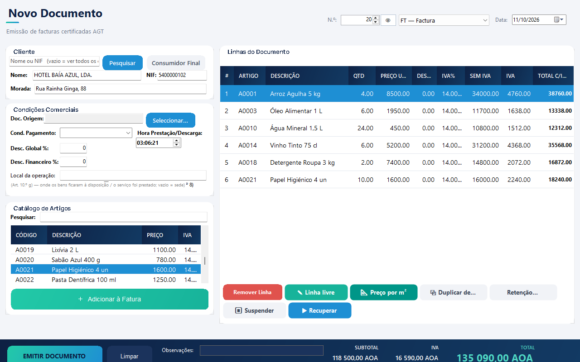
Task: Click the QTD column header in document lines
Action: pos(362,76)
